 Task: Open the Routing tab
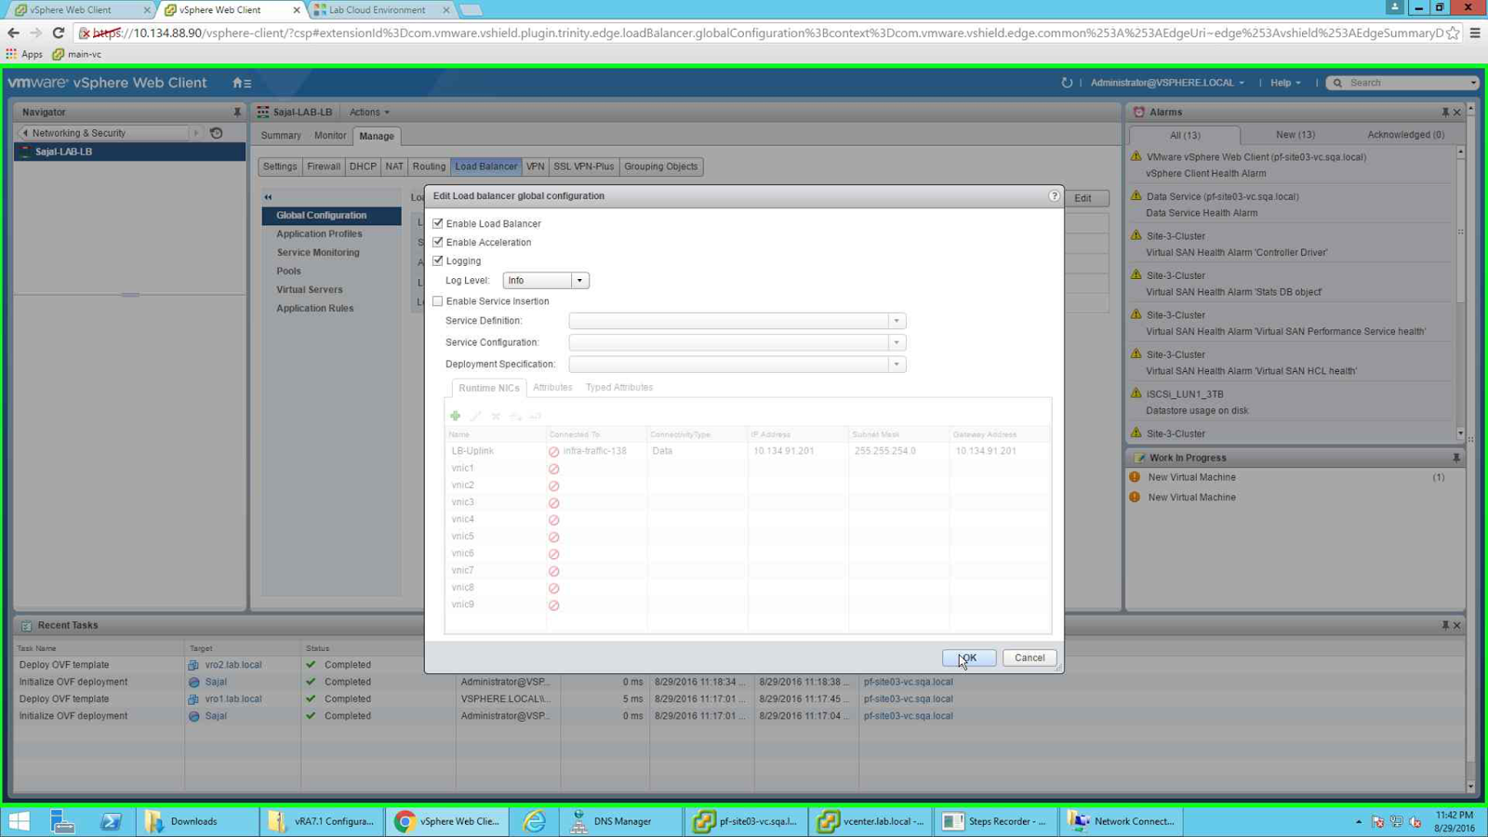coord(429,166)
